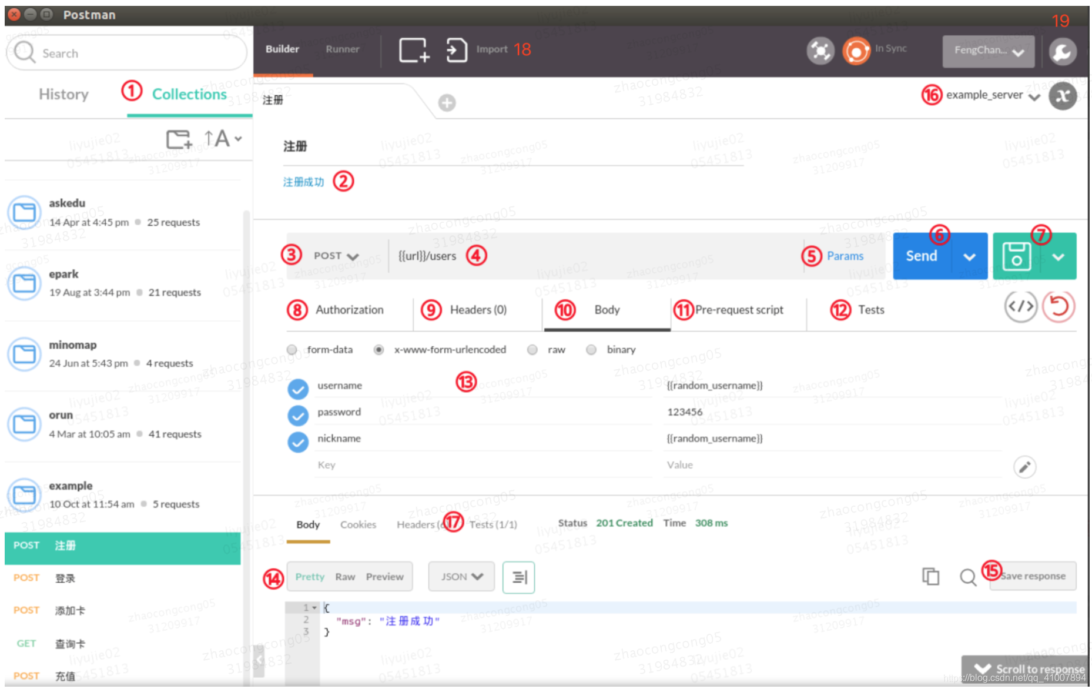
Task: Switch response view to Preview
Action: click(x=384, y=577)
